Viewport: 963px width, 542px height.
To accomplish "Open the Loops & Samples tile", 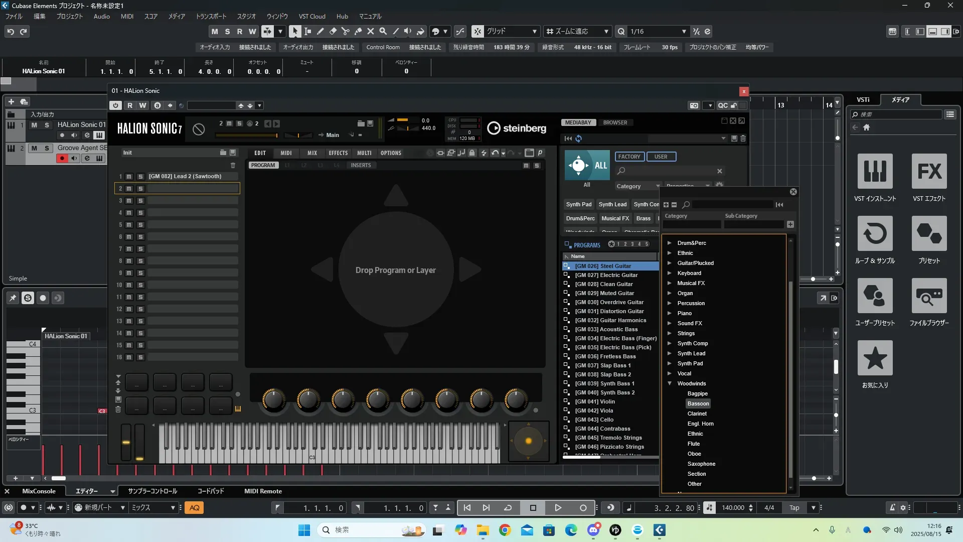I will pos(875,234).
